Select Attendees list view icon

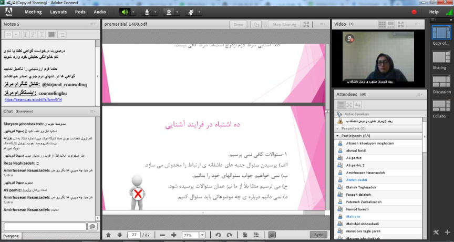(341, 105)
